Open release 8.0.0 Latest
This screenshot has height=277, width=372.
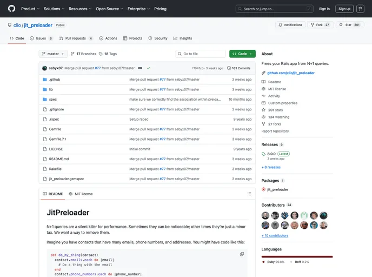coord(276,156)
